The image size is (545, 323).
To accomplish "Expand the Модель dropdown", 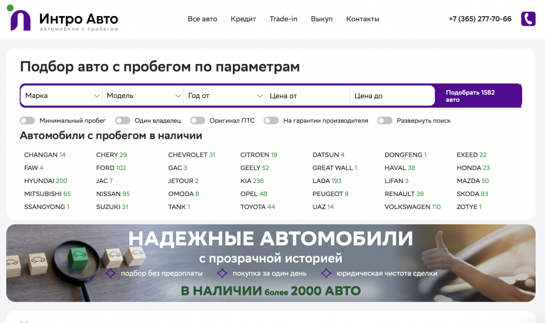I will coord(143,96).
